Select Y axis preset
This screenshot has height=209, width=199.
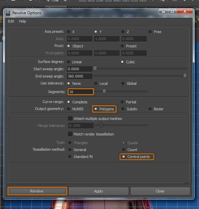[x=96, y=32]
